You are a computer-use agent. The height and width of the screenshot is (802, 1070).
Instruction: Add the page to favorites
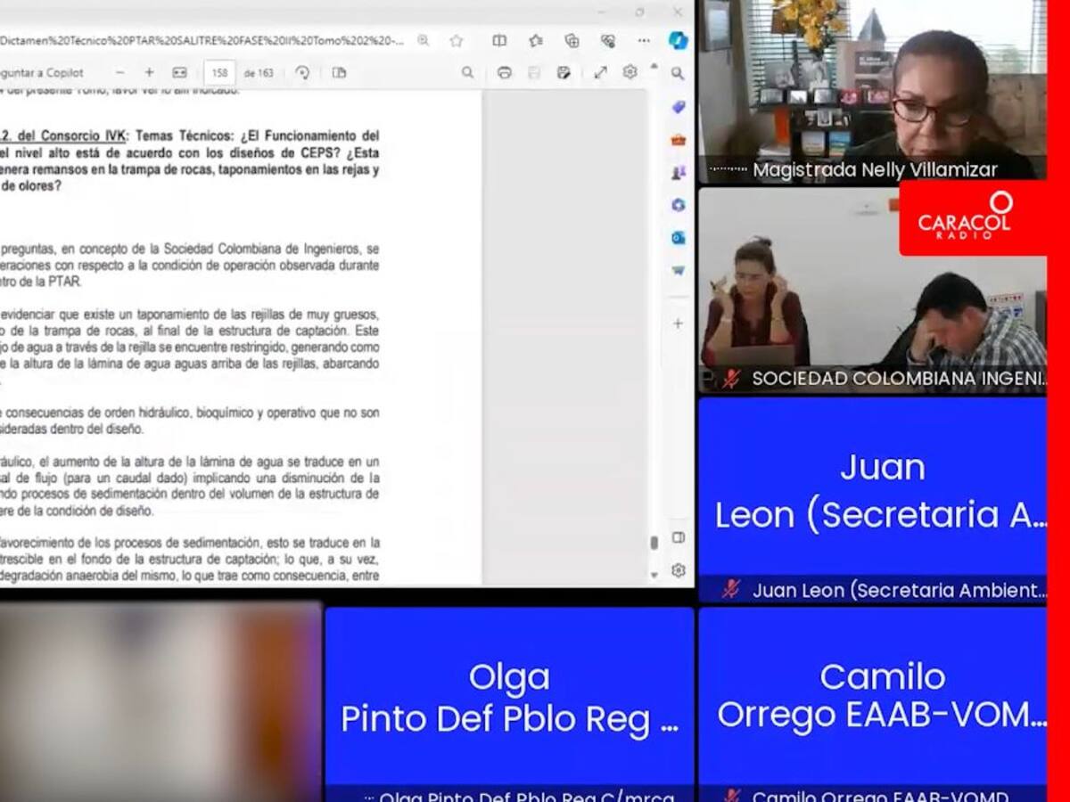[456, 41]
